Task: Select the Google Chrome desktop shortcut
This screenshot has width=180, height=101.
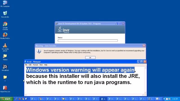Action: pyautogui.click(x=5, y=26)
